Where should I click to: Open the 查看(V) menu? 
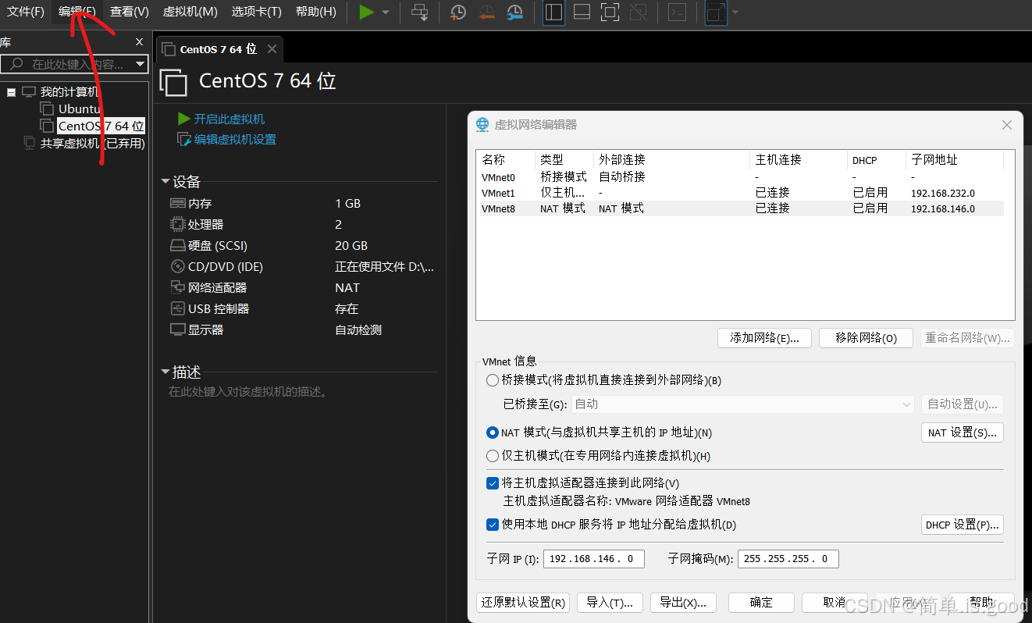coord(130,12)
